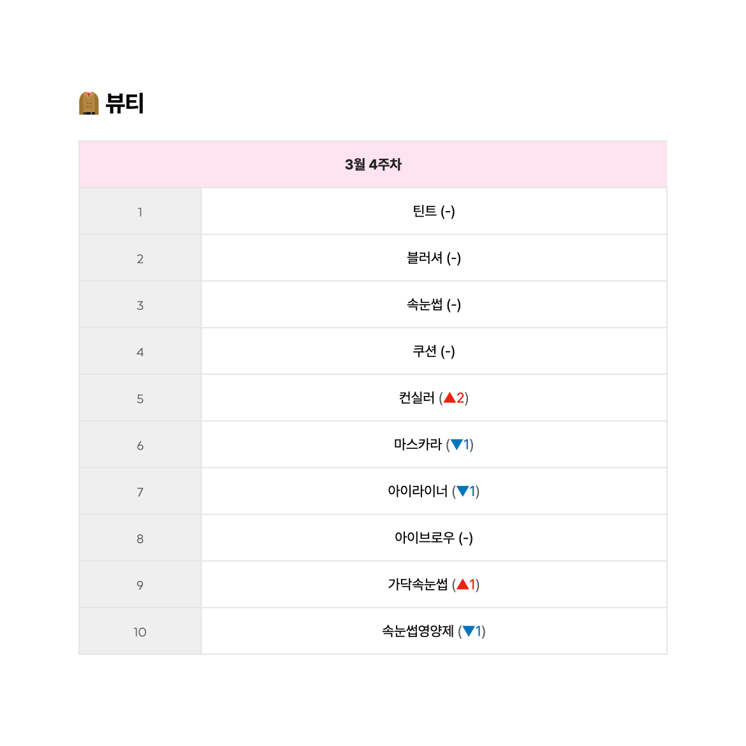Click the 아이브로우 keyword in rank 8
Viewport: 746px width, 746px height.
click(x=425, y=538)
